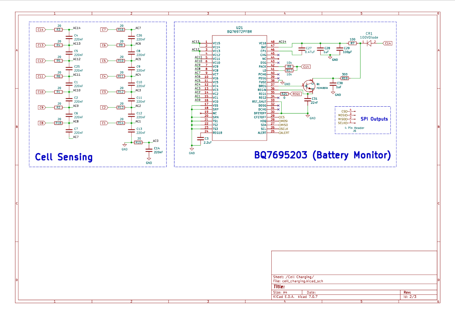Viewport: 455px width, 317px height.
Task: Click resistor R3 in Cell Sensing
Action: tap(58, 29)
